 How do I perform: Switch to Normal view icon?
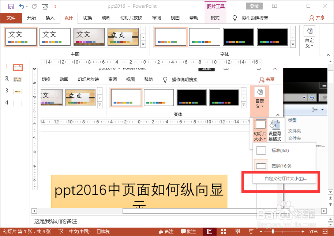pos(210,232)
